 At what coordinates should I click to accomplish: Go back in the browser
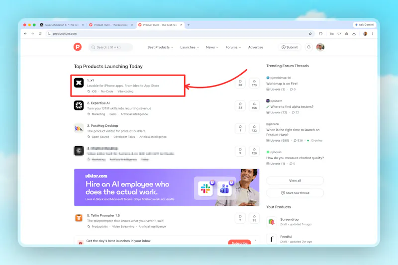pyautogui.click(x=25, y=34)
